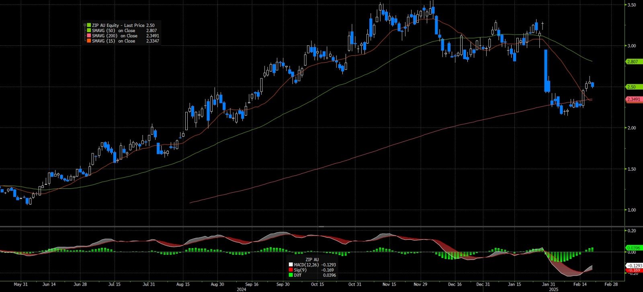Viewport: 643px width, 292px height.
Task: Click the -0.1293 MACD axis tag
Action: coord(635,266)
